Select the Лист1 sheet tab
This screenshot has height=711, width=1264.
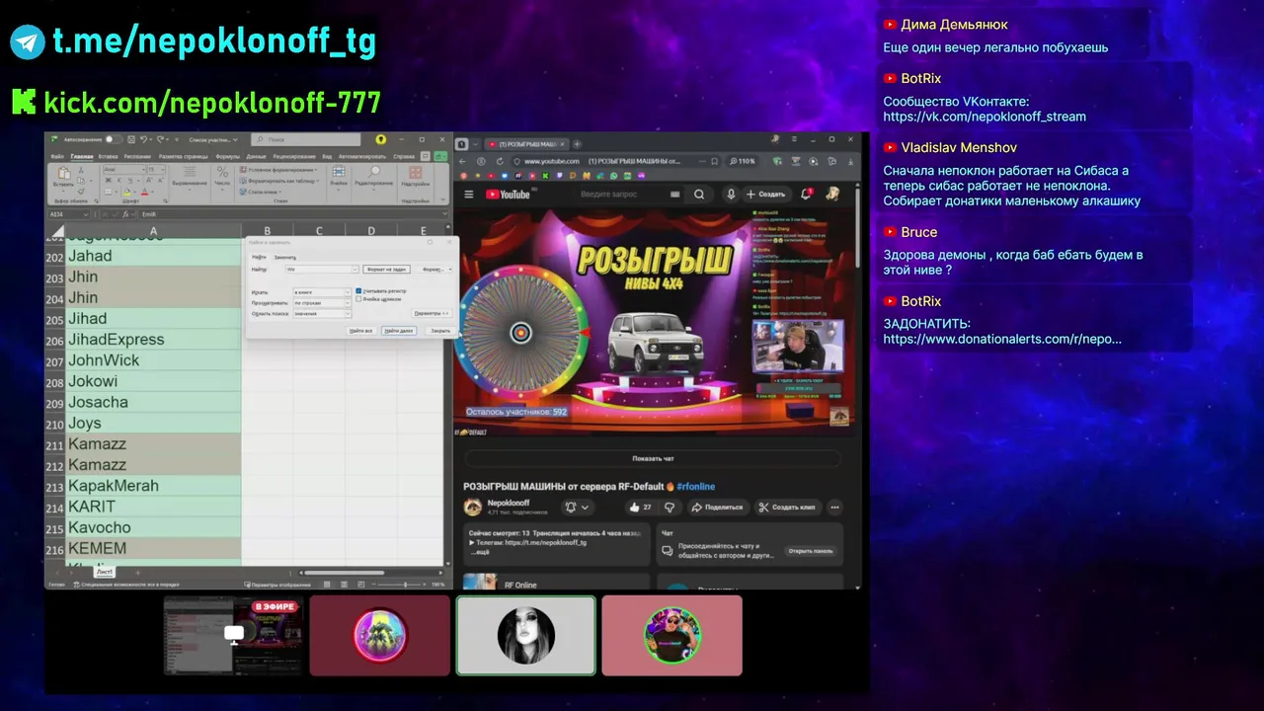[x=105, y=572]
